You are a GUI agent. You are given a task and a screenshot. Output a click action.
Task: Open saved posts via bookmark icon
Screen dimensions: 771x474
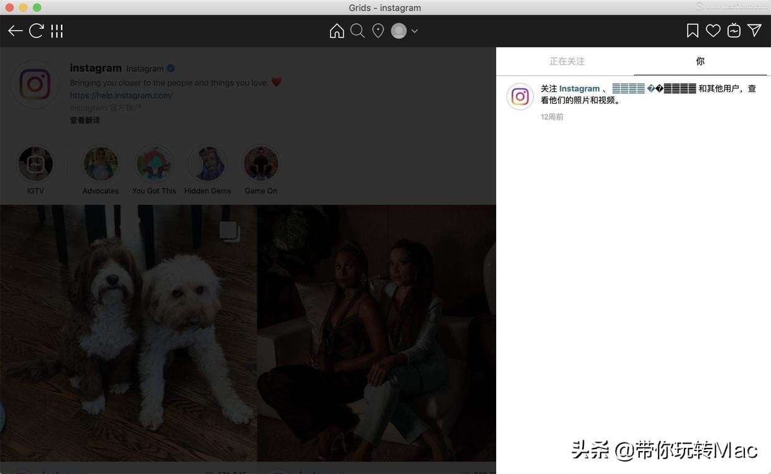point(692,30)
